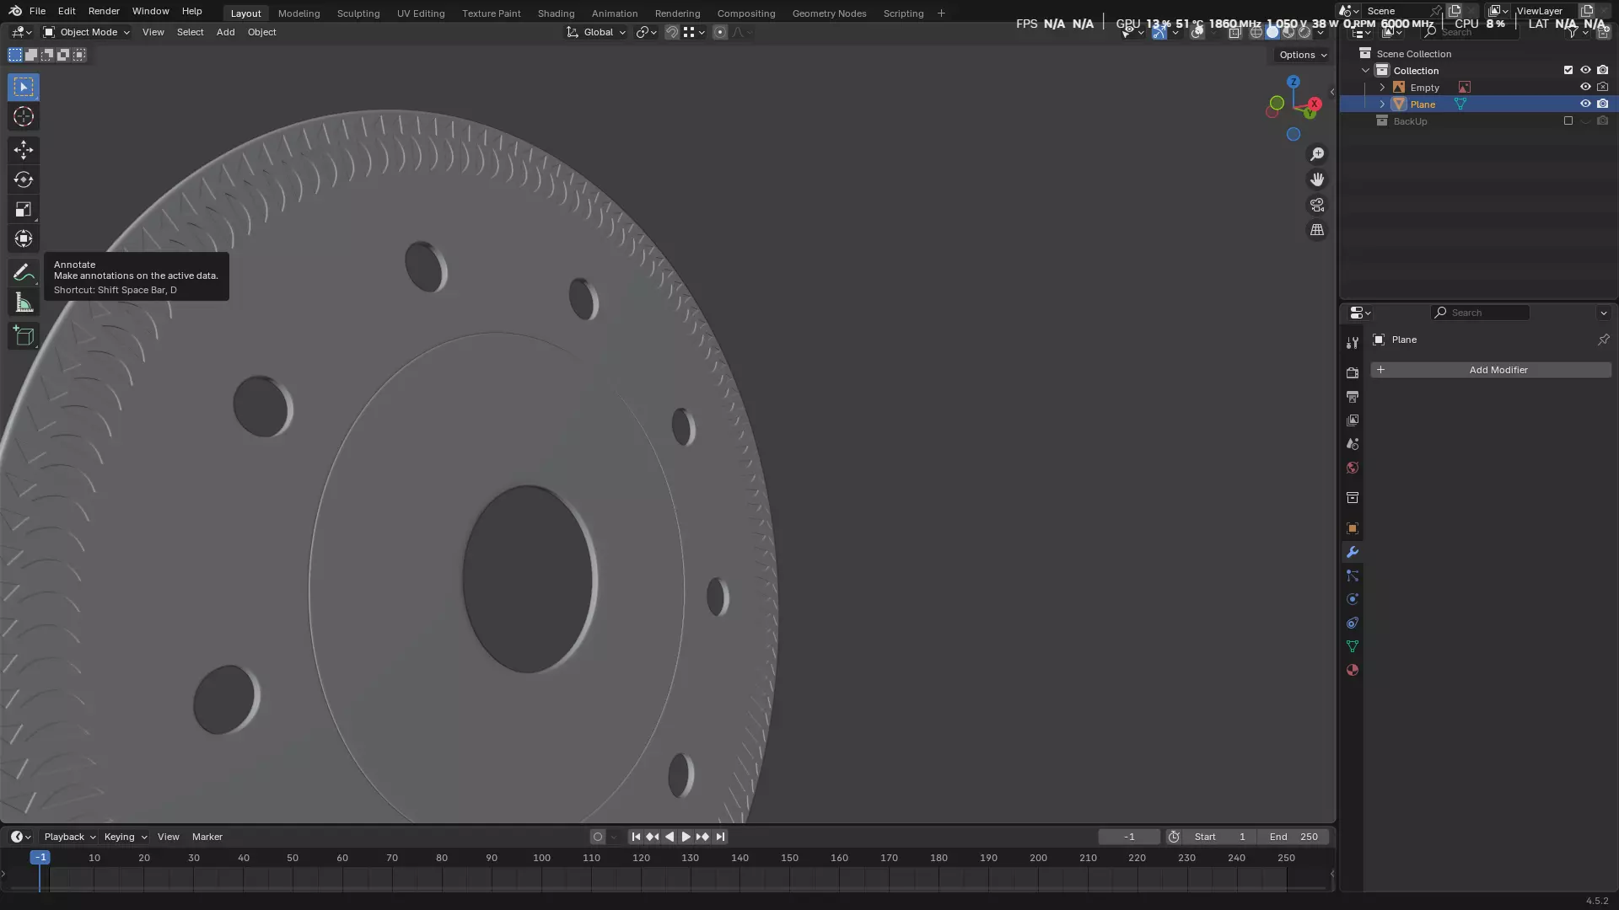Check the BackUp collection checkbox
The height and width of the screenshot is (910, 1619).
coord(1568,120)
